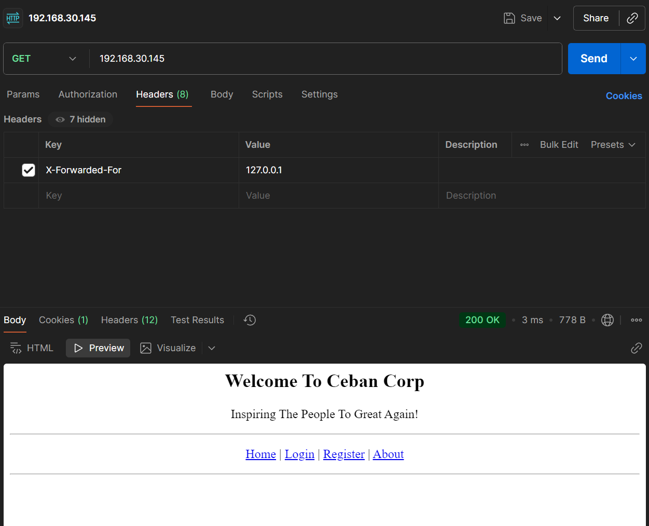Click the Save floppy disk icon
Image resolution: width=649 pixels, height=526 pixels.
pos(509,18)
